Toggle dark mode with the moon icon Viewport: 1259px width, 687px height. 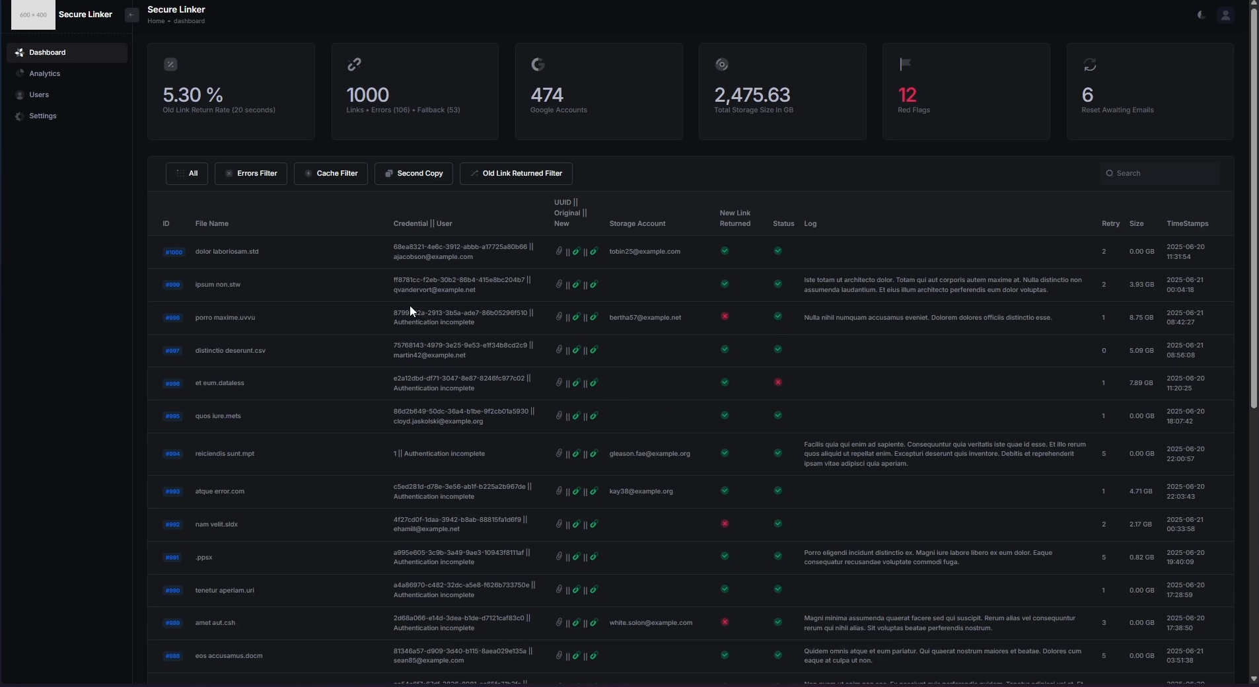[1200, 14]
